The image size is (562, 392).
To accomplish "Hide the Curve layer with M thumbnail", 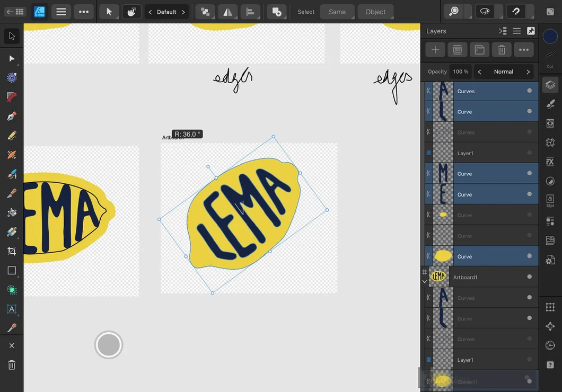I will click(529, 173).
